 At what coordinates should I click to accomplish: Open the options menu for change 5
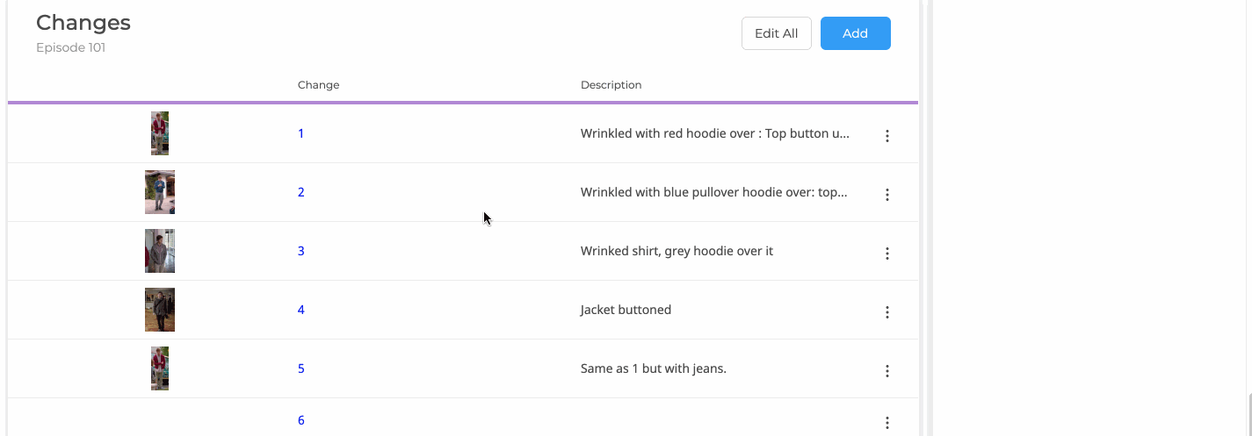(887, 371)
